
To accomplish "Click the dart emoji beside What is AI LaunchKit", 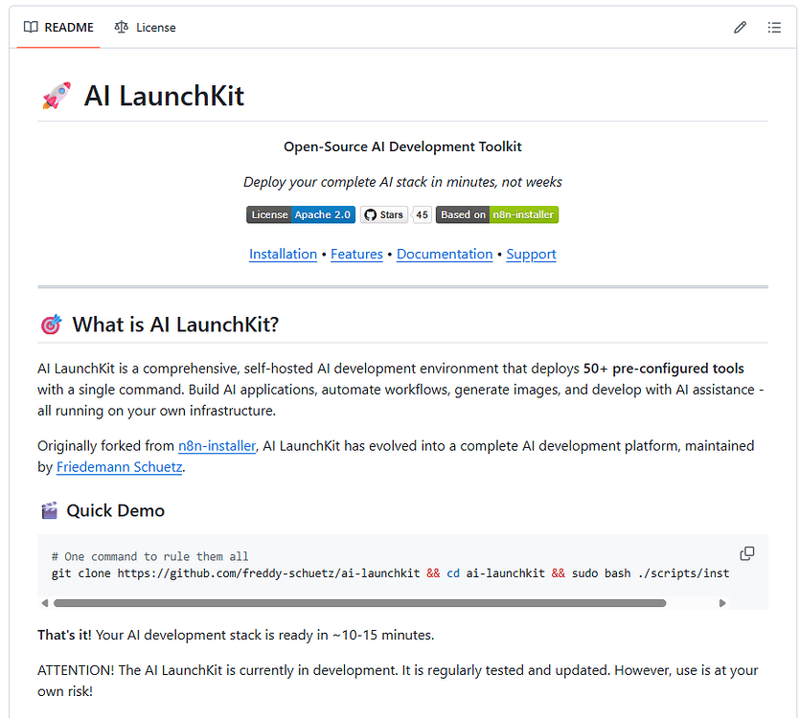I will (49, 324).
